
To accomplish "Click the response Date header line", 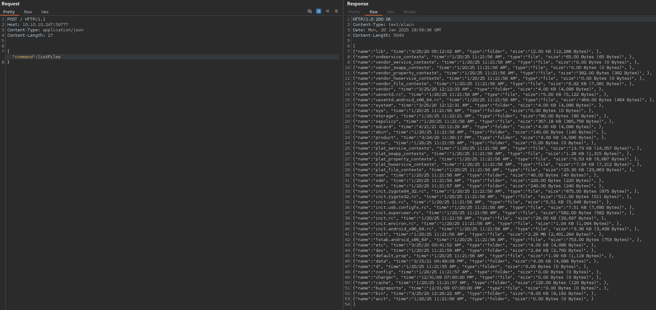I will tap(397, 30).
